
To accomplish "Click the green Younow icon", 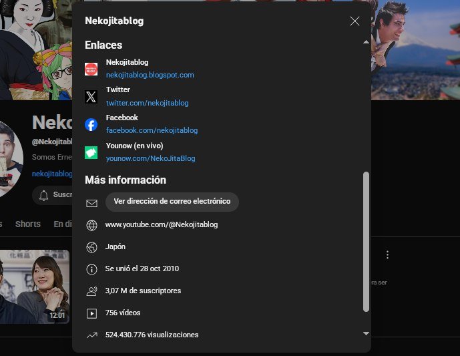I will pyautogui.click(x=91, y=152).
